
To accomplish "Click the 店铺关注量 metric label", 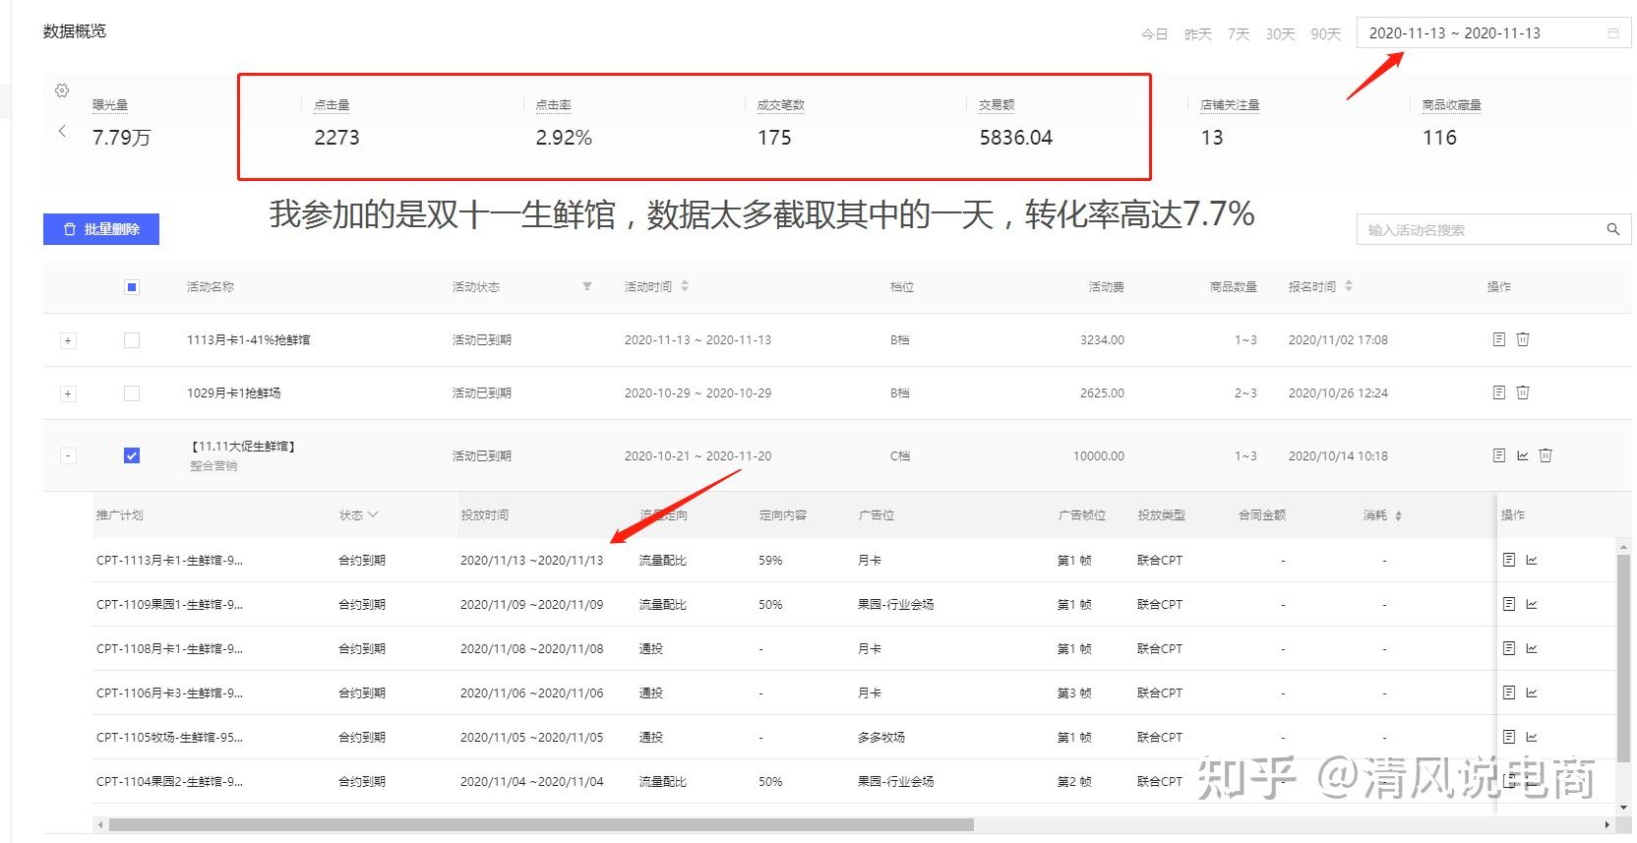I will pyautogui.click(x=1230, y=104).
